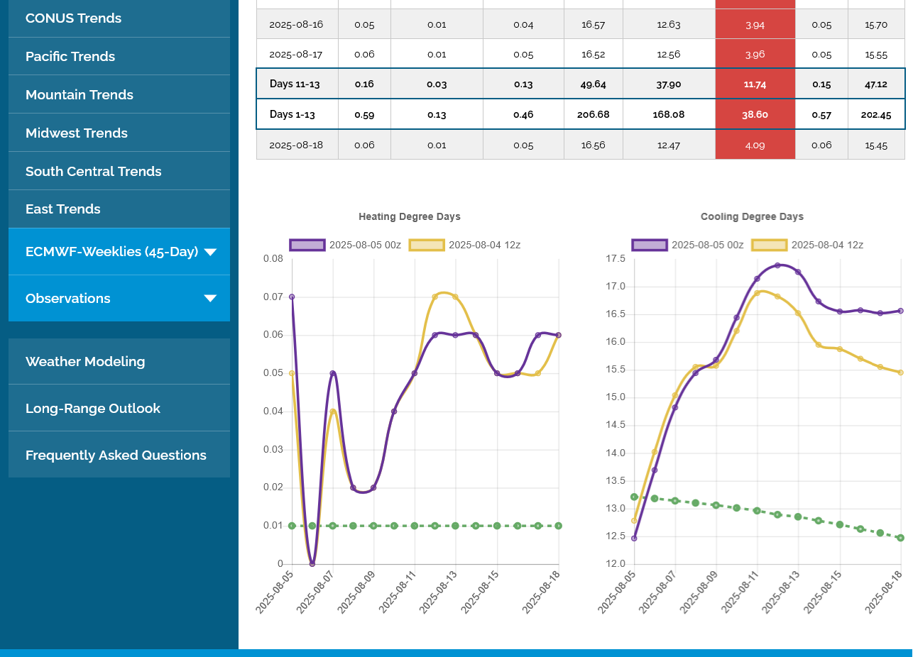Click yellow 2025-08-04 12z swatch in Cooling chart
The height and width of the screenshot is (657, 913).
[x=769, y=245]
